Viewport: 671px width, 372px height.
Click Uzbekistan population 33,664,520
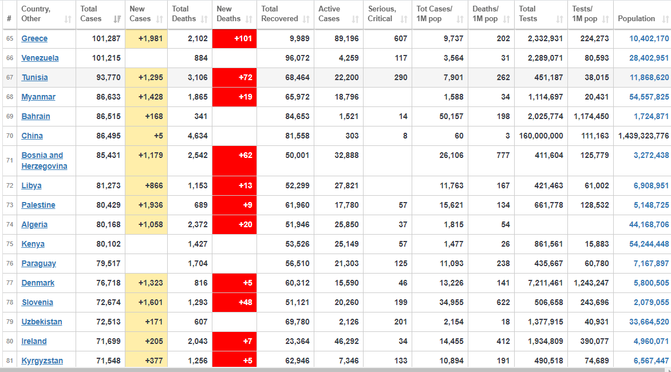649,322
